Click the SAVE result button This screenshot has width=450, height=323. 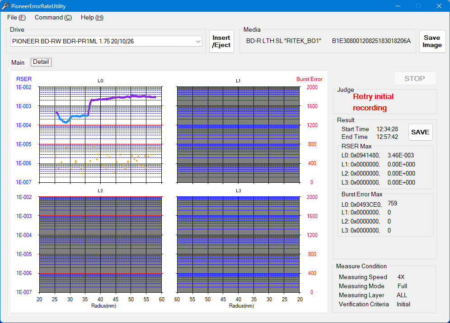[420, 132]
